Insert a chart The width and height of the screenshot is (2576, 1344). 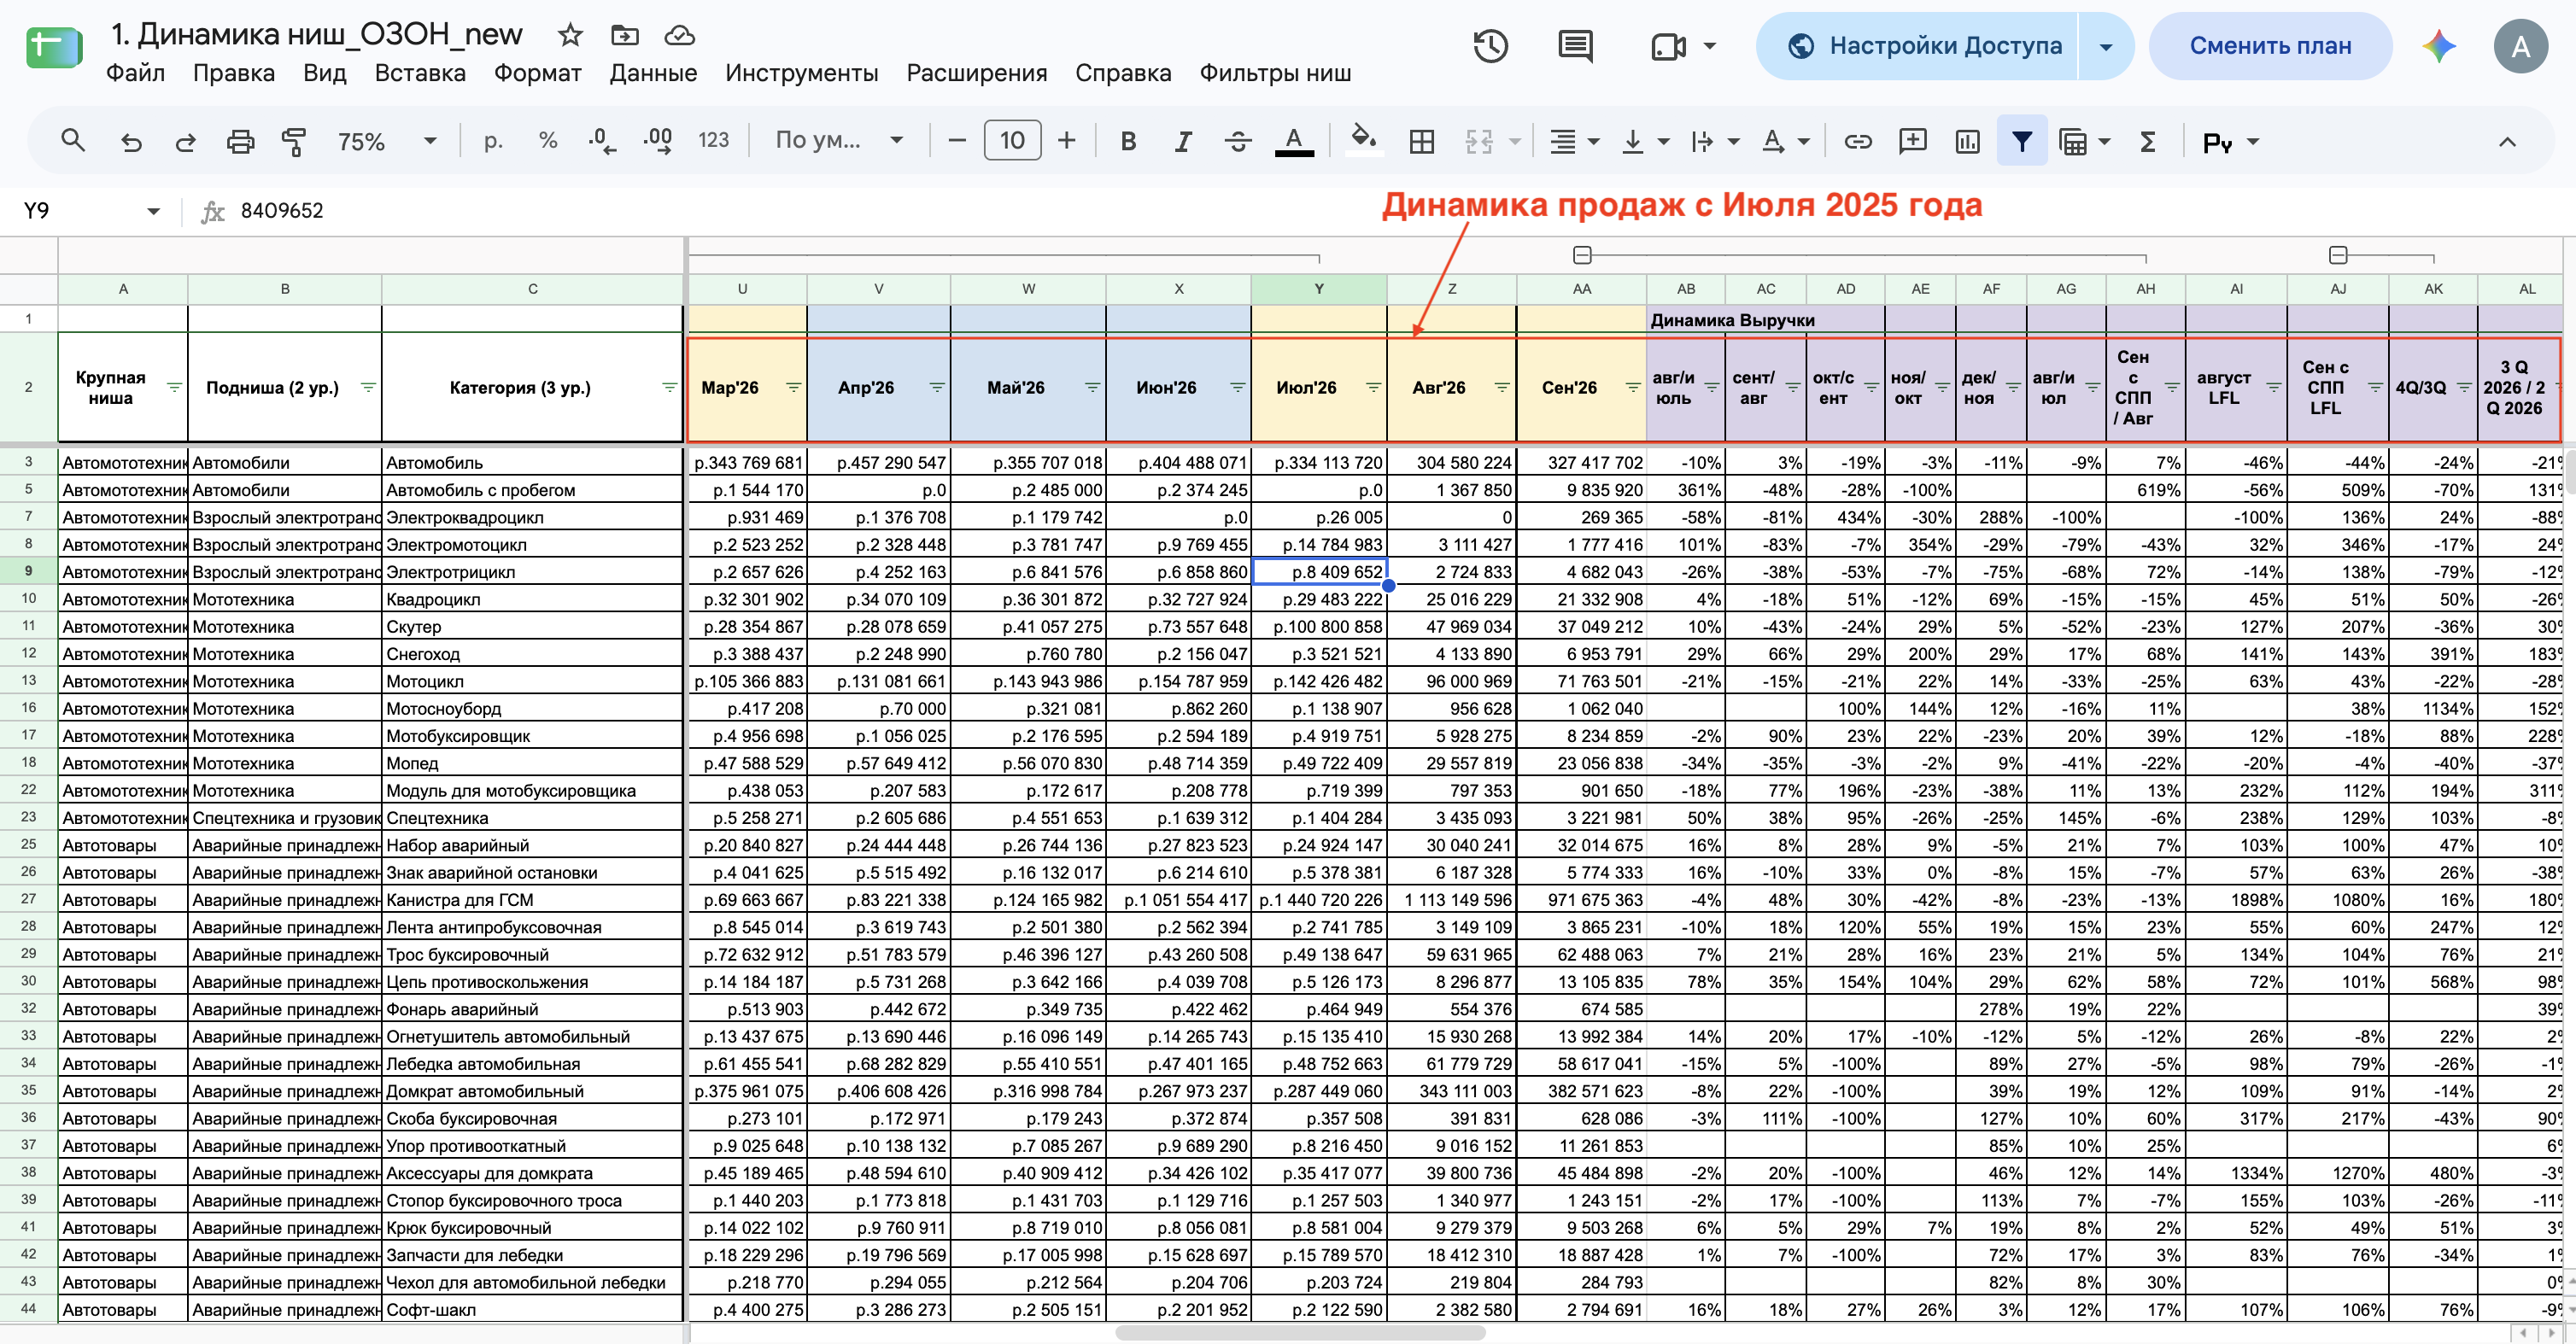tap(1967, 141)
